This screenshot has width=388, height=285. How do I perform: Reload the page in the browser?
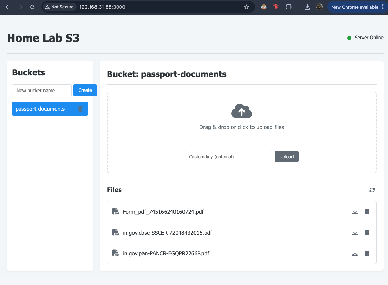(x=32, y=7)
